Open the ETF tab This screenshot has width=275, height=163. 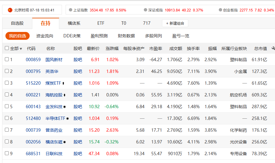point(101,23)
